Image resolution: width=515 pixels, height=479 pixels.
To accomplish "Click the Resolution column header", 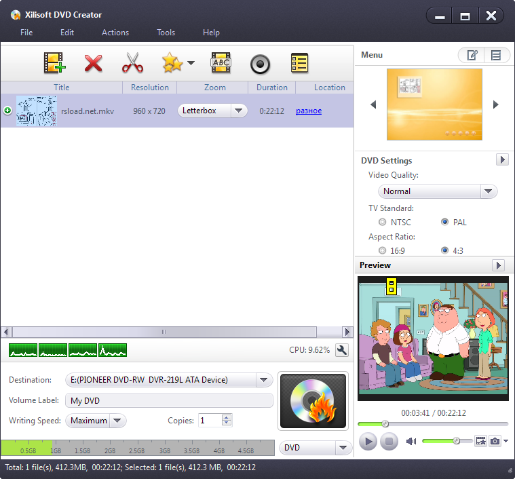I will pos(150,88).
